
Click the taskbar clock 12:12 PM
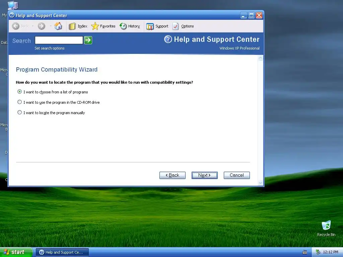(x=331, y=252)
